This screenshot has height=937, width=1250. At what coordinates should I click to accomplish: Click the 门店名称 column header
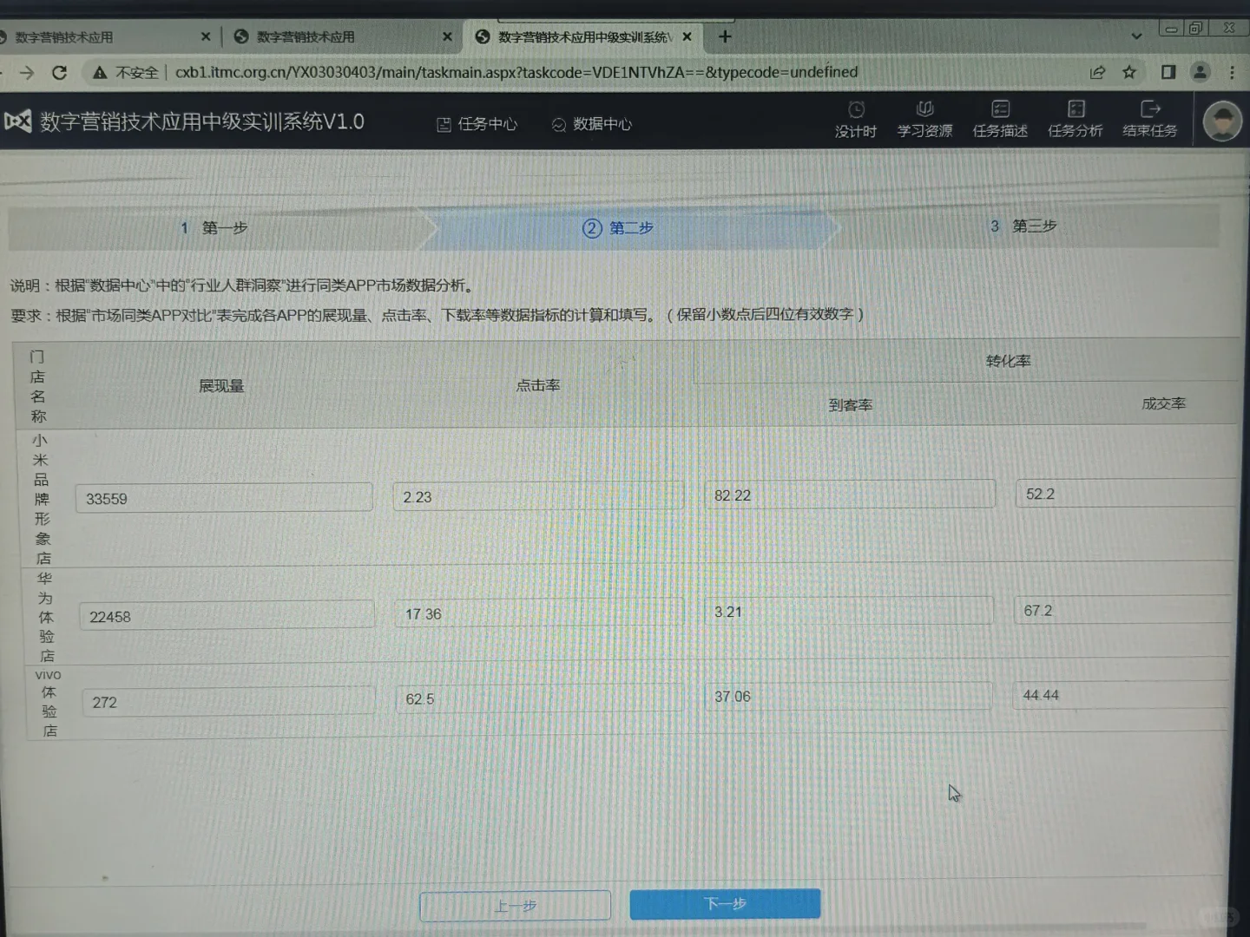click(37, 386)
